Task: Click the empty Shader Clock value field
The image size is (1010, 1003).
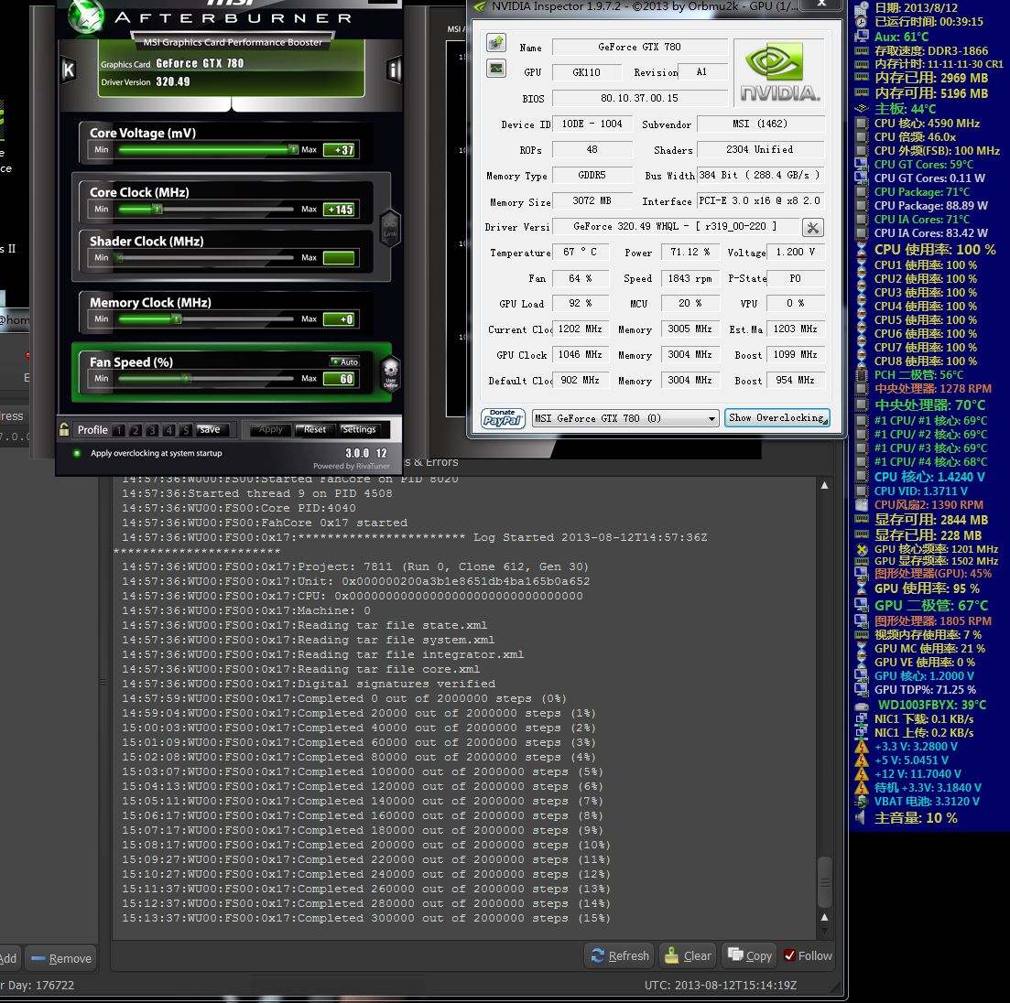Action: click(340, 258)
